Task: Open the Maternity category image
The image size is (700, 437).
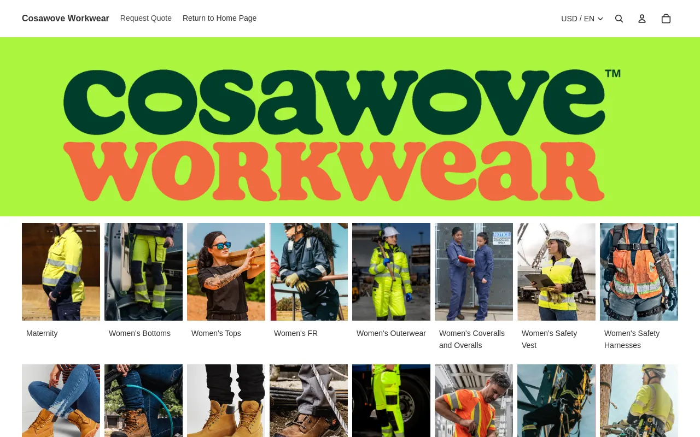Action: pyautogui.click(x=61, y=271)
